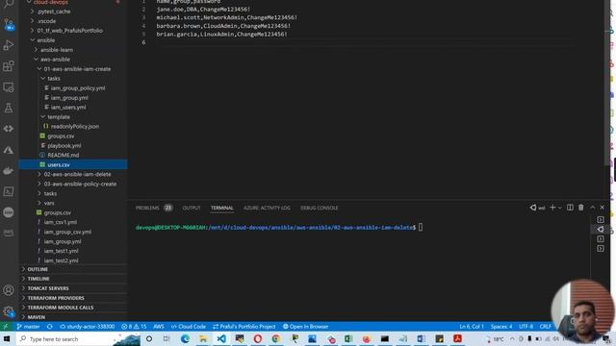The width and height of the screenshot is (616, 346).
Task: Open the Docker whale icon
Action: (9, 171)
